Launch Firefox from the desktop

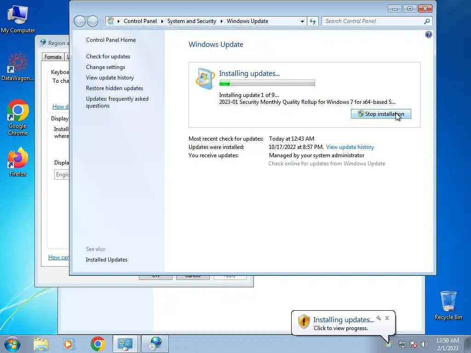click(18, 161)
